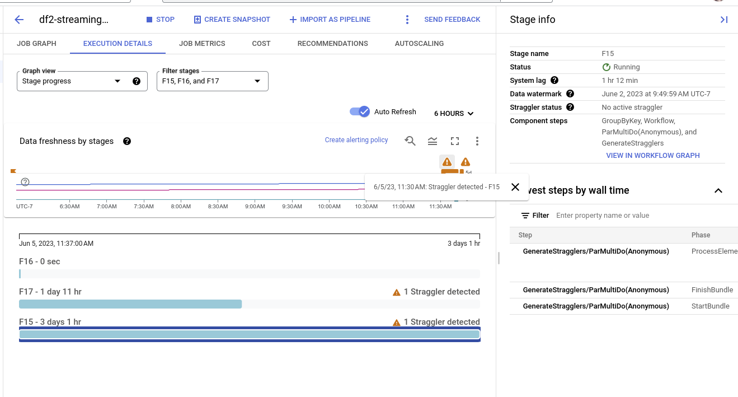Click the Stop job button
Screen dimensions: 738x397
pyautogui.click(x=160, y=20)
